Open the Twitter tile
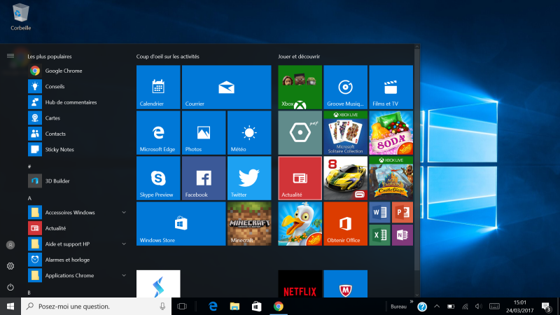 point(248,178)
